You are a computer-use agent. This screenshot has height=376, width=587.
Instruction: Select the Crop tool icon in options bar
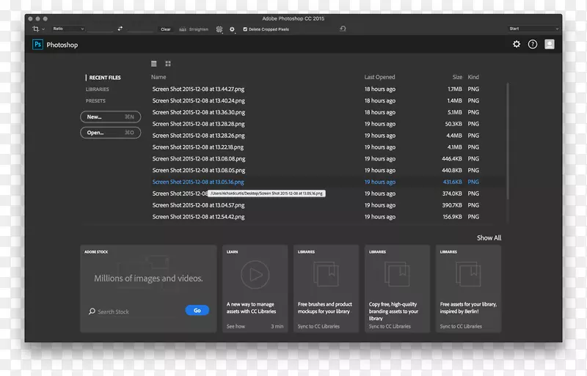(x=35, y=29)
